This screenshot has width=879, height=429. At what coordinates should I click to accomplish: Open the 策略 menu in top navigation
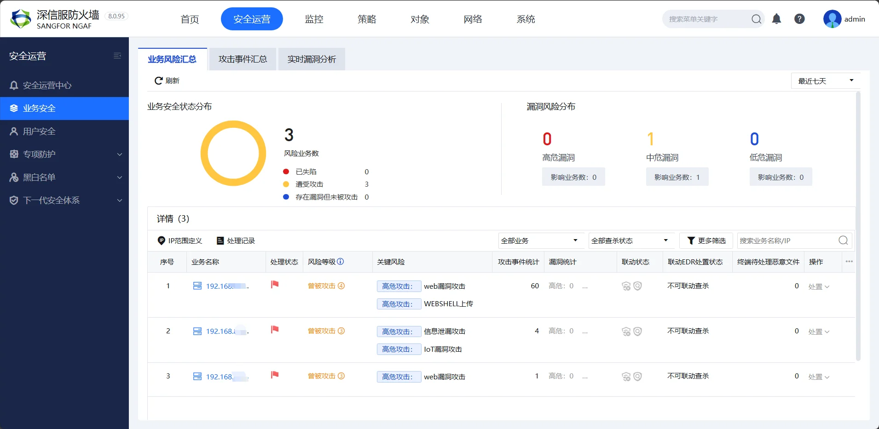pos(367,19)
